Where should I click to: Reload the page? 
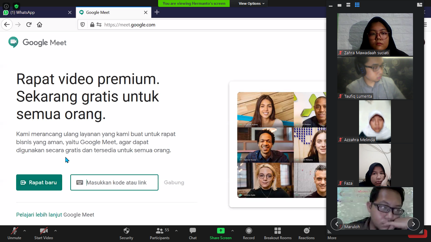coord(29,25)
